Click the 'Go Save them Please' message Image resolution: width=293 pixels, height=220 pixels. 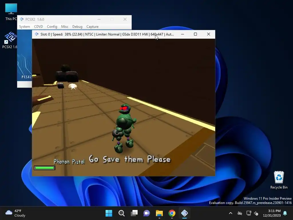(130, 159)
